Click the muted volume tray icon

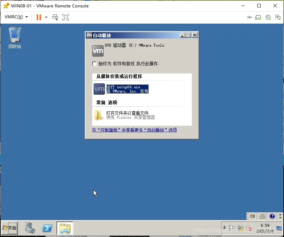(249, 229)
